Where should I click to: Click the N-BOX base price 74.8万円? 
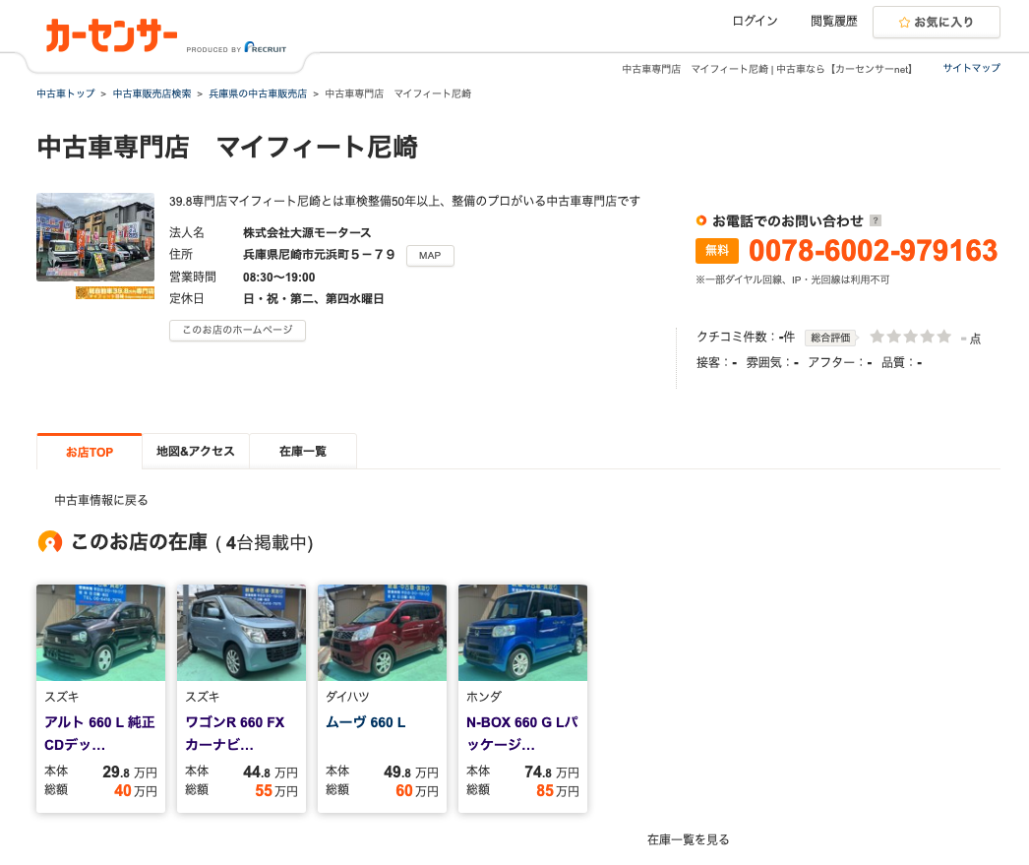click(552, 772)
